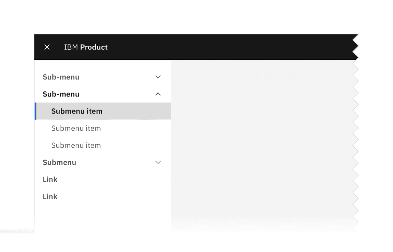Choose the third Submenu item
This screenshot has height=252, width=393.
point(76,146)
